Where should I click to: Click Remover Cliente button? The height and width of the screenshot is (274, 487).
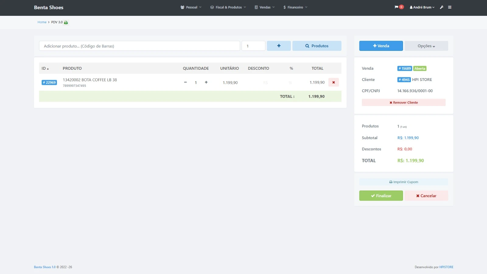click(404, 103)
